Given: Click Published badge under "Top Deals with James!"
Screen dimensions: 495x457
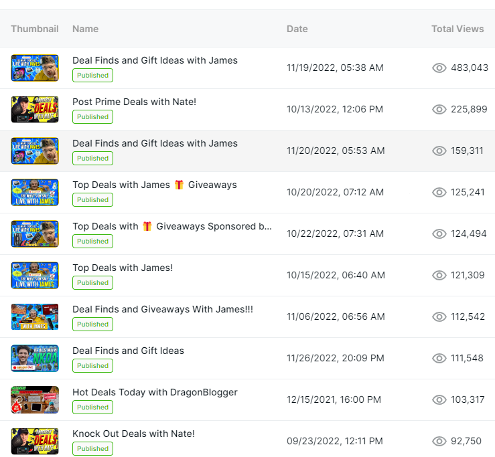Looking at the screenshot, I should click(93, 283).
